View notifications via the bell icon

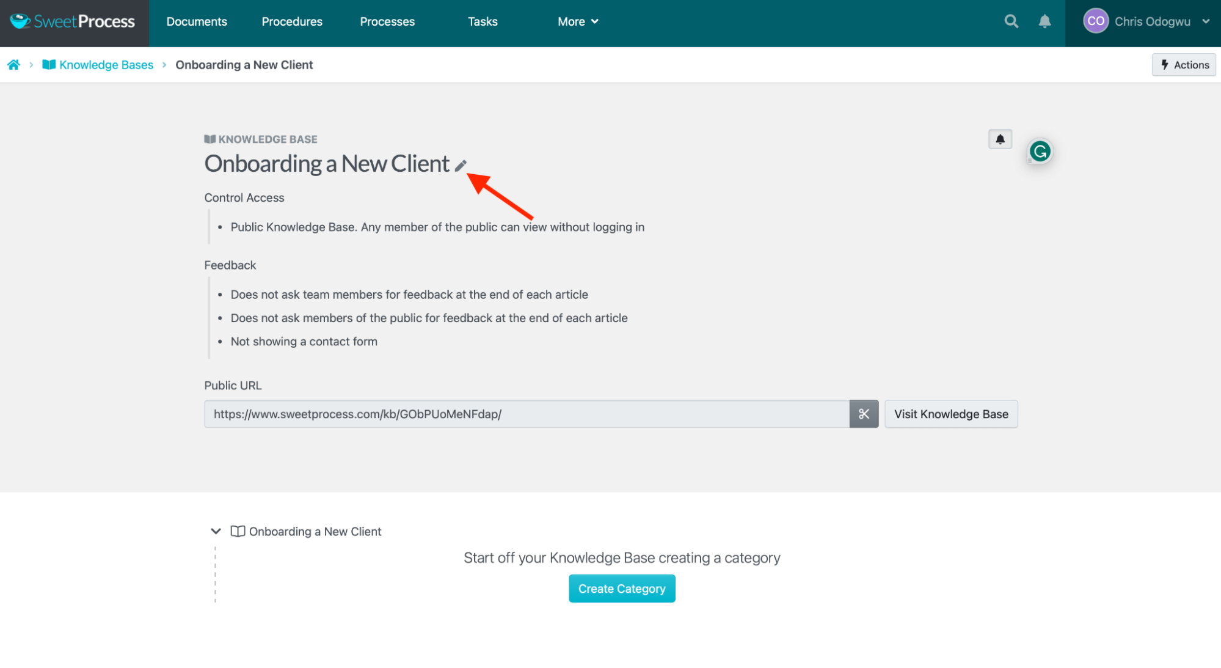click(1044, 20)
